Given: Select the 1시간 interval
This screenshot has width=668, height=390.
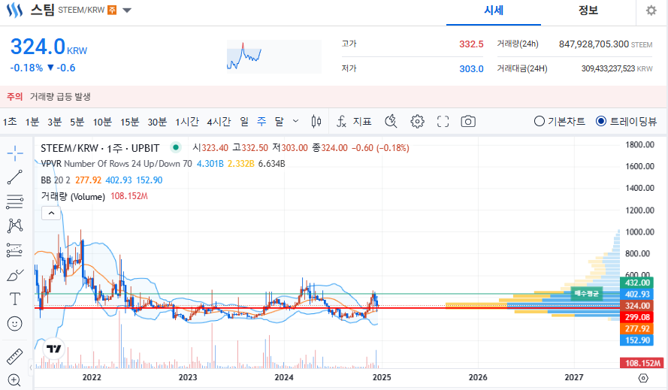Looking at the screenshot, I should 187,122.
